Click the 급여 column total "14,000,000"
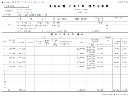The image size is (129, 96). [x=21, y=90]
